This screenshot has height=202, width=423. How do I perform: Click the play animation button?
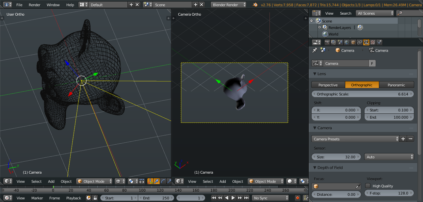[x=233, y=198]
